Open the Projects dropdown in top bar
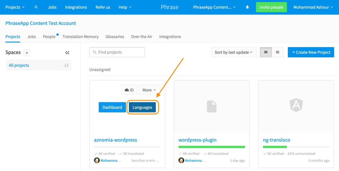This screenshot has height=171, width=339. coord(15,7)
